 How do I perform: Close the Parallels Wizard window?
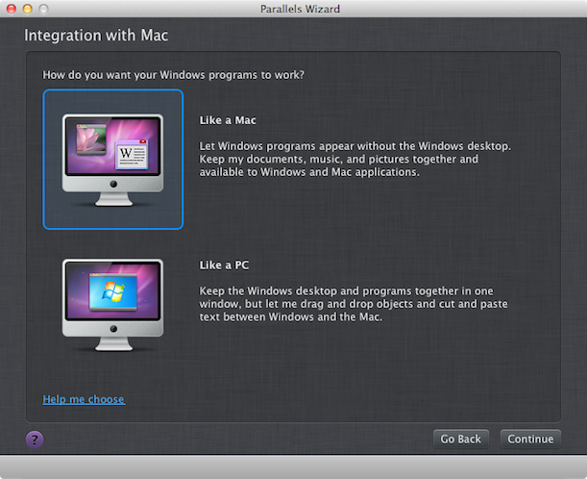point(12,9)
